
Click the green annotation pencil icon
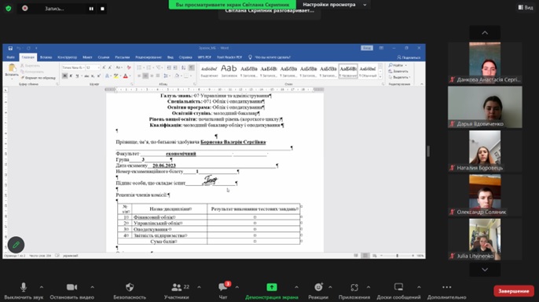point(16,245)
